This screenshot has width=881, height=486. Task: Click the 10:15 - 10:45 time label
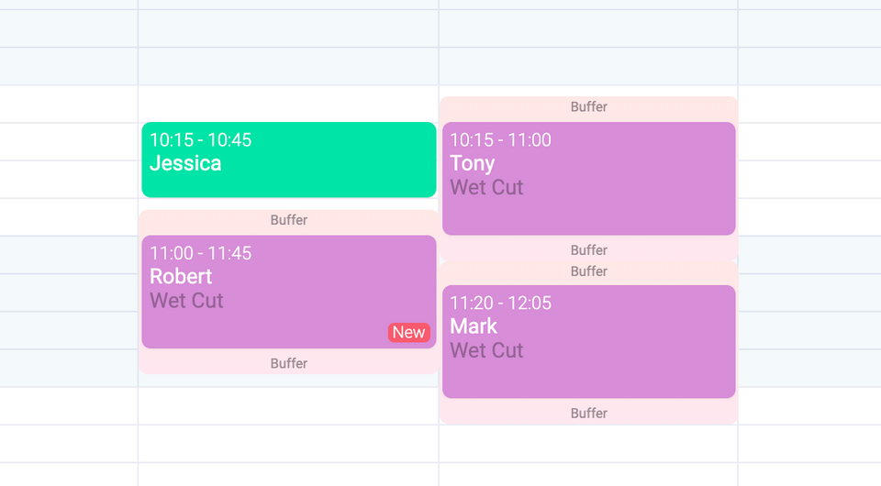click(200, 140)
